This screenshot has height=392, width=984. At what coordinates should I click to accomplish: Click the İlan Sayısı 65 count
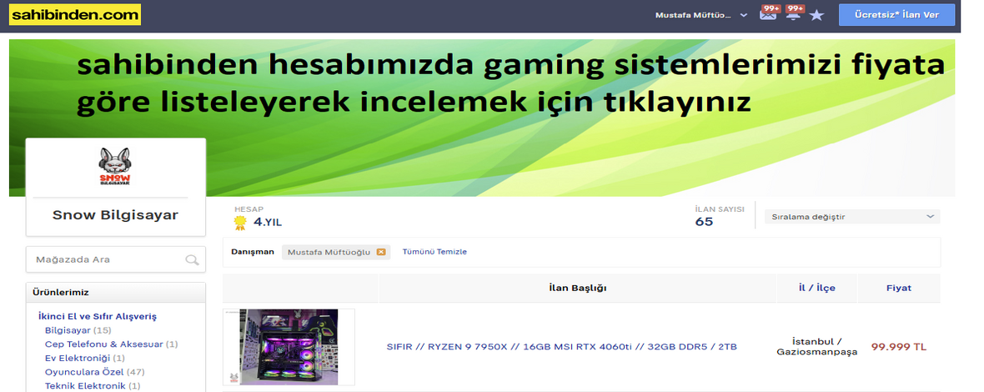[x=704, y=221]
